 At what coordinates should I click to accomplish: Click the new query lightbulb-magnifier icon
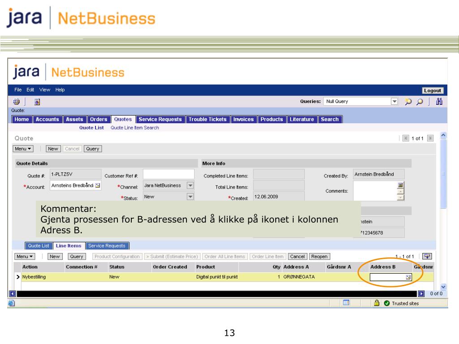(408, 102)
